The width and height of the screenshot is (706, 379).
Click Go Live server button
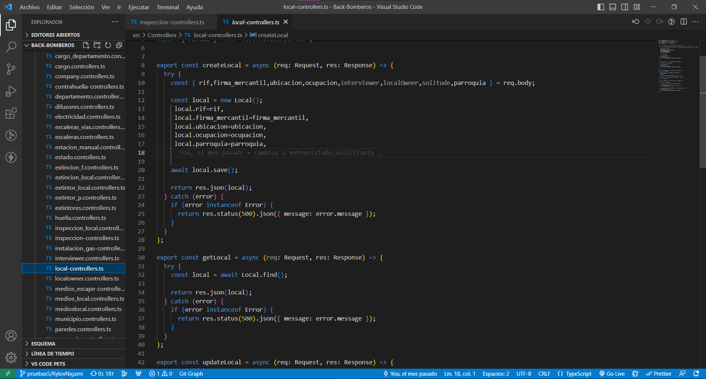tap(612, 374)
